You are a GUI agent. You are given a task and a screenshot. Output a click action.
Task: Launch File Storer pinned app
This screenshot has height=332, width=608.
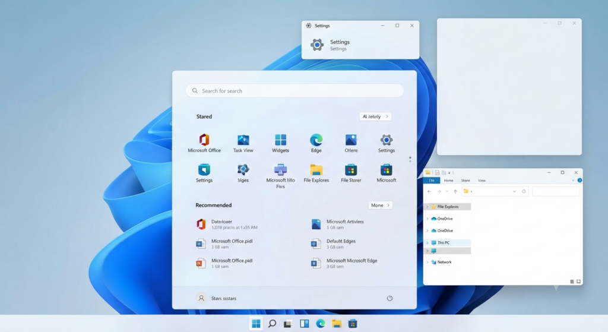351,173
